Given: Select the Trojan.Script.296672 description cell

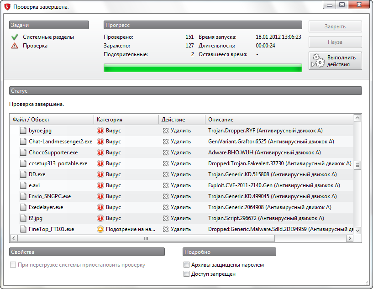Looking at the screenshot, I should click(x=266, y=218).
